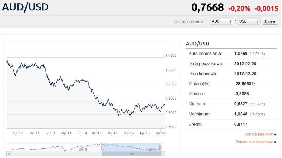Click the double-arrow icon beside Zobacz kurs NBP
Image resolution: width=282 pixels, height=158 pixels.
(x=275, y=134)
